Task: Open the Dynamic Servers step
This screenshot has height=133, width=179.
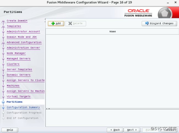Action: (18, 75)
